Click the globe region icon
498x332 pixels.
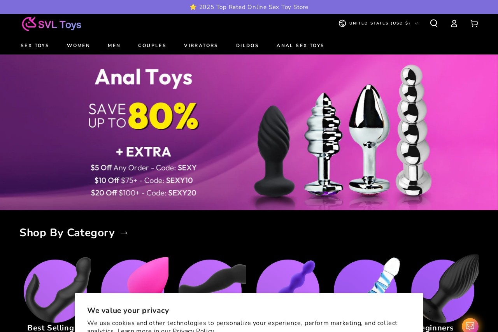tap(342, 23)
